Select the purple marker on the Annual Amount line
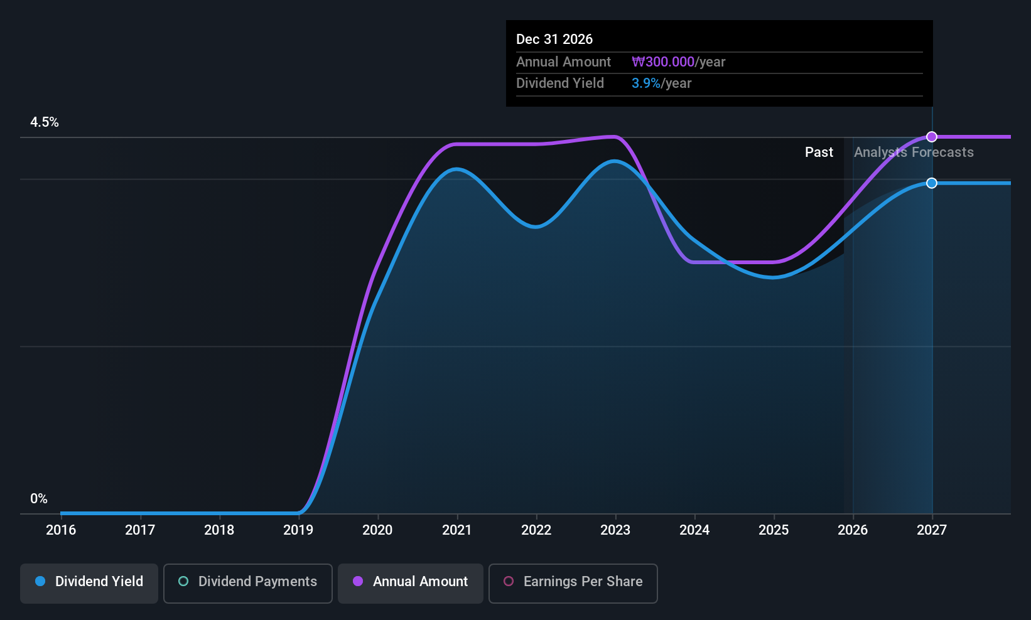This screenshot has width=1031, height=620. pyautogui.click(x=931, y=136)
